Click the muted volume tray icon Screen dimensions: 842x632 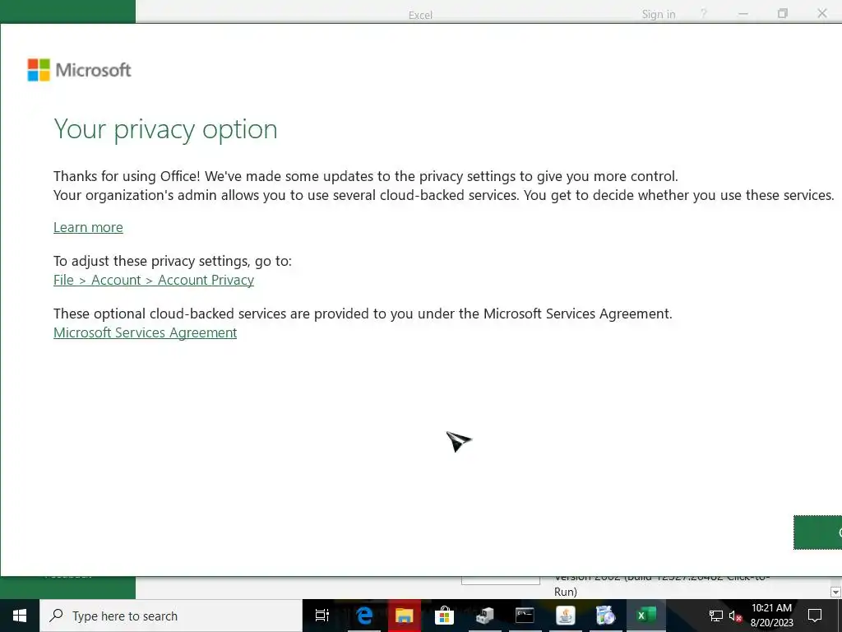(735, 616)
